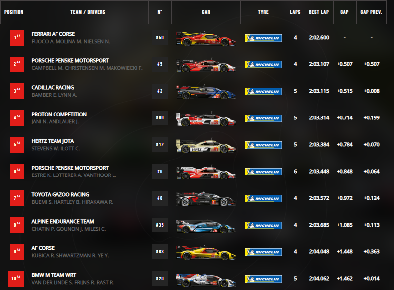Screen dimensions: 394x290
Task: Click Michelin tyre logo in Toyota Gazoo Racing row
Action: point(263,198)
